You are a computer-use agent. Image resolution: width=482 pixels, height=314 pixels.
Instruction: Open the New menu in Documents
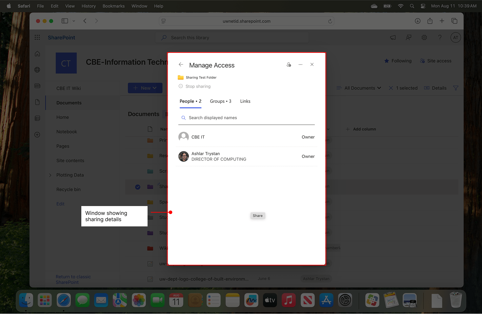[145, 88]
